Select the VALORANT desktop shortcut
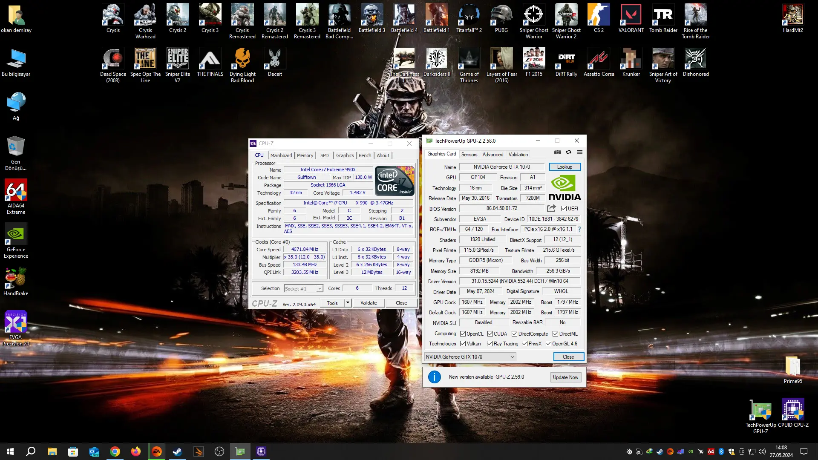818x460 pixels. pyautogui.click(x=631, y=18)
